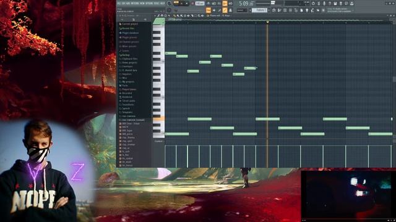Open the Control lane selector

[158, 141]
